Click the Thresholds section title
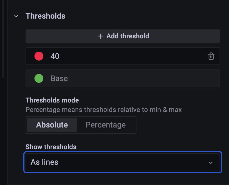Viewport: 229px width, 185px height. 45,16
